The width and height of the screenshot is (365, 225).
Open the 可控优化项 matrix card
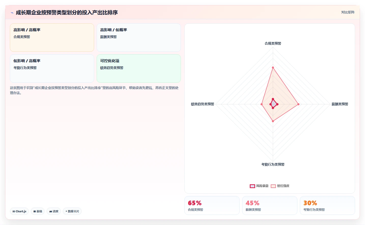[x=139, y=68]
